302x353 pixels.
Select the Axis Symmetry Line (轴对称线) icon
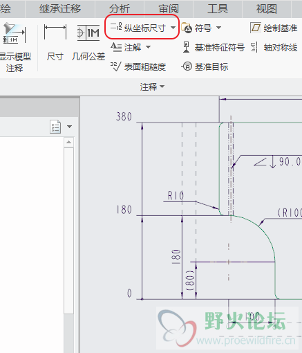[254, 47]
